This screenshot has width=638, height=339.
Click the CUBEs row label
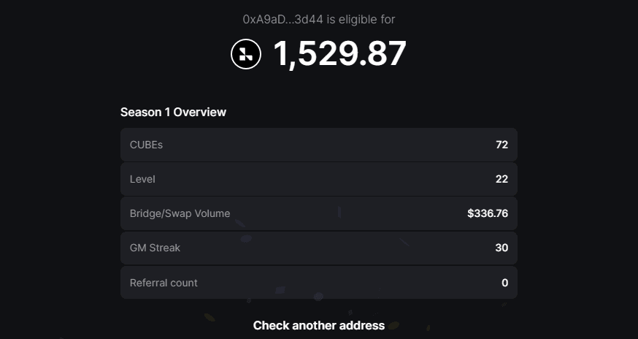(146, 145)
